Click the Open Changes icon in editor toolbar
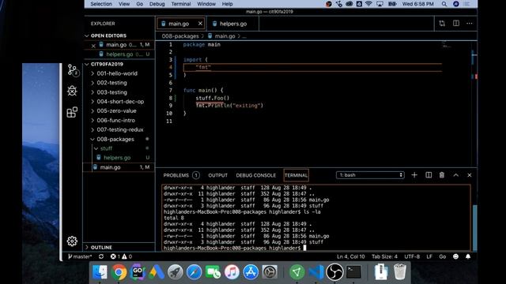Screen dimensions: 506x284 tap(442, 23)
